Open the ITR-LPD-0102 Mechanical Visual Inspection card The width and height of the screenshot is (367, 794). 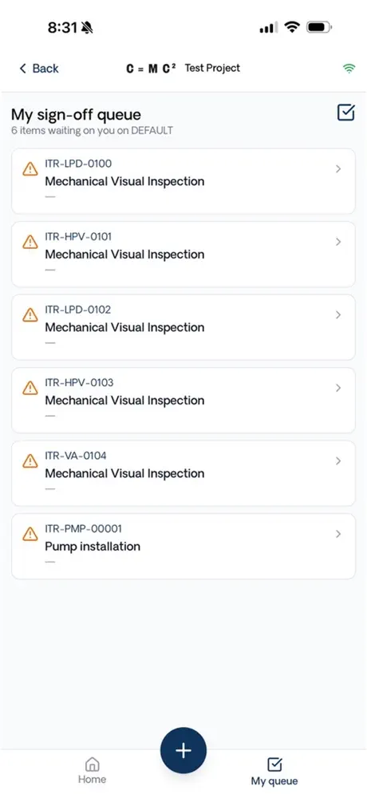click(183, 327)
